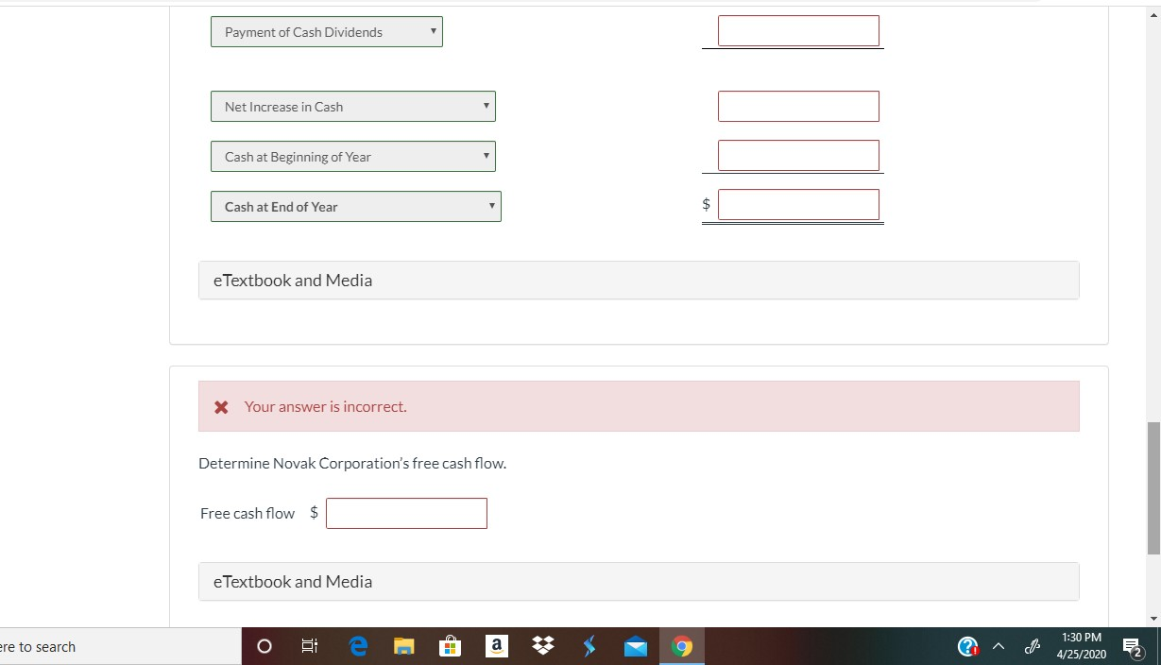This screenshot has height=665, width=1161.
Task: Open the Net Increase in Cash dropdown
Action: click(x=353, y=107)
